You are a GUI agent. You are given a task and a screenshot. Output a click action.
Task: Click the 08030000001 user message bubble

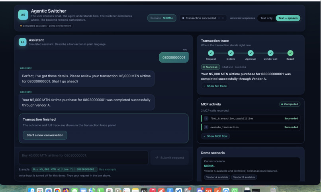pyautogui.click(x=174, y=57)
